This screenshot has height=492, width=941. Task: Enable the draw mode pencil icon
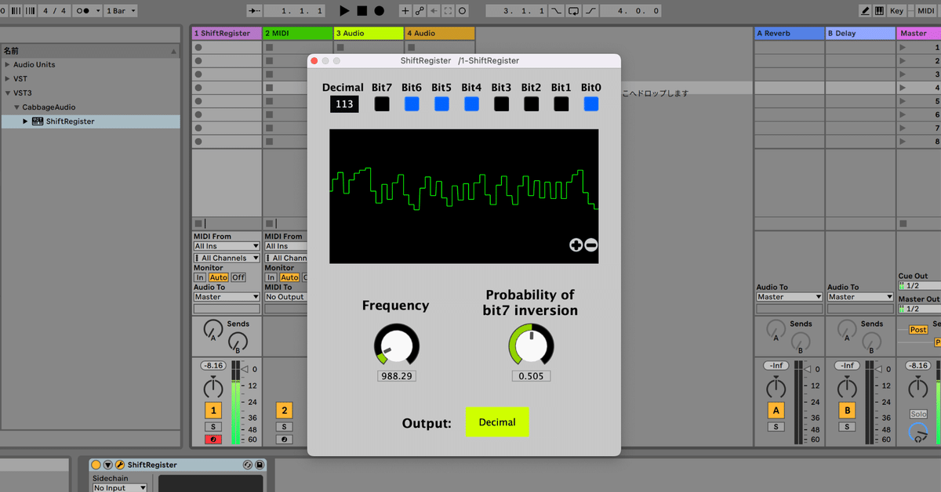coord(865,11)
